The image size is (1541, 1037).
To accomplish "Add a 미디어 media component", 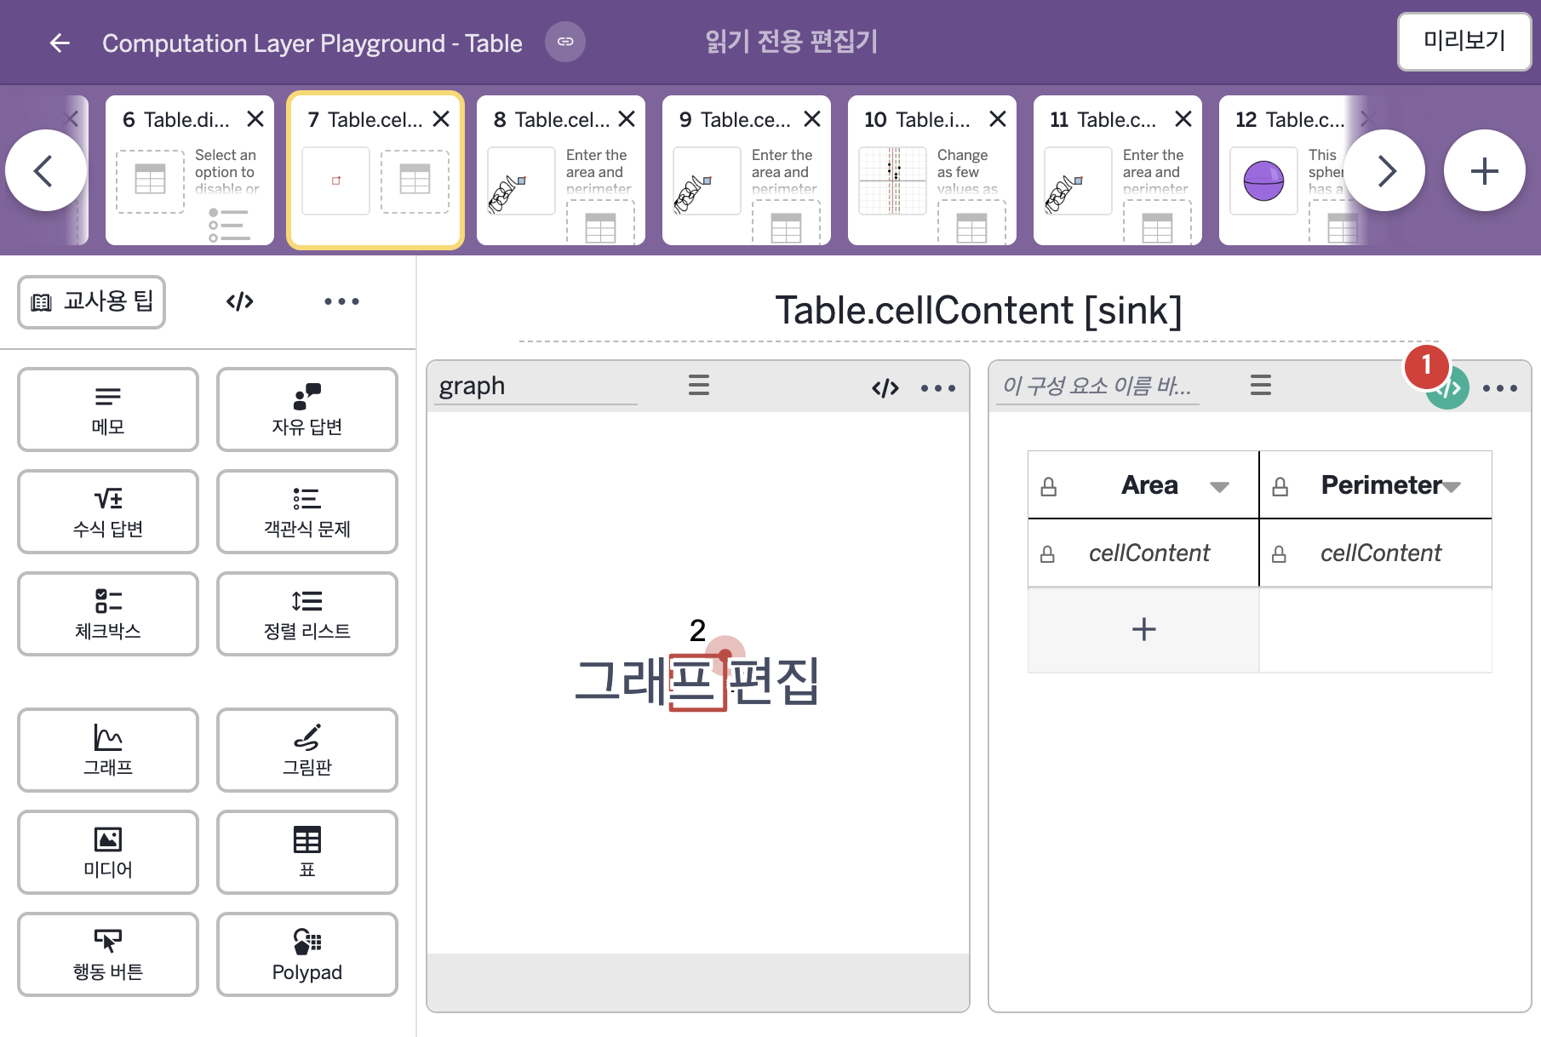I will click(x=108, y=852).
